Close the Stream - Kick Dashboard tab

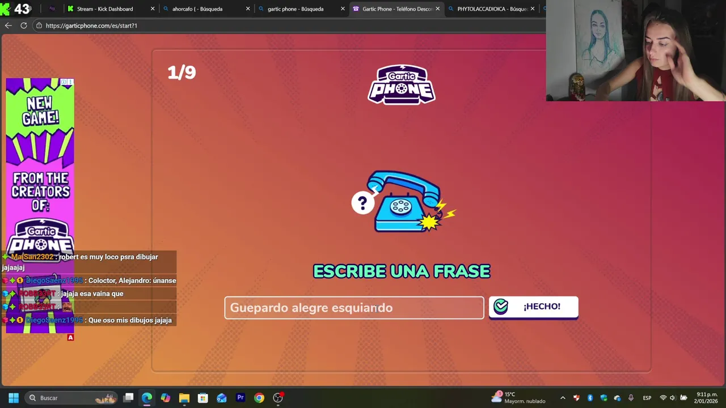pos(153,8)
